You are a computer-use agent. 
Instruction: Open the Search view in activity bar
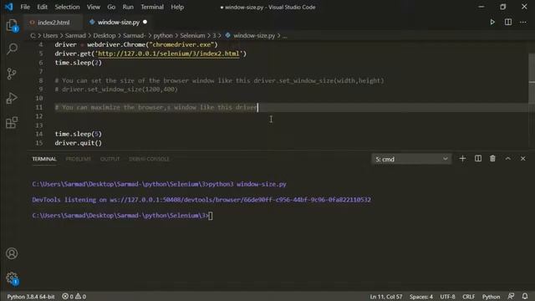point(12,48)
